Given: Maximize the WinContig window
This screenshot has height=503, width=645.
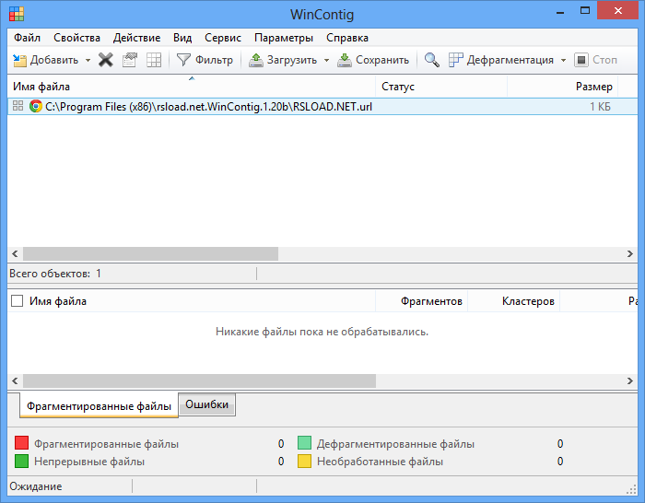Looking at the screenshot, I should (x=585, y=11).
